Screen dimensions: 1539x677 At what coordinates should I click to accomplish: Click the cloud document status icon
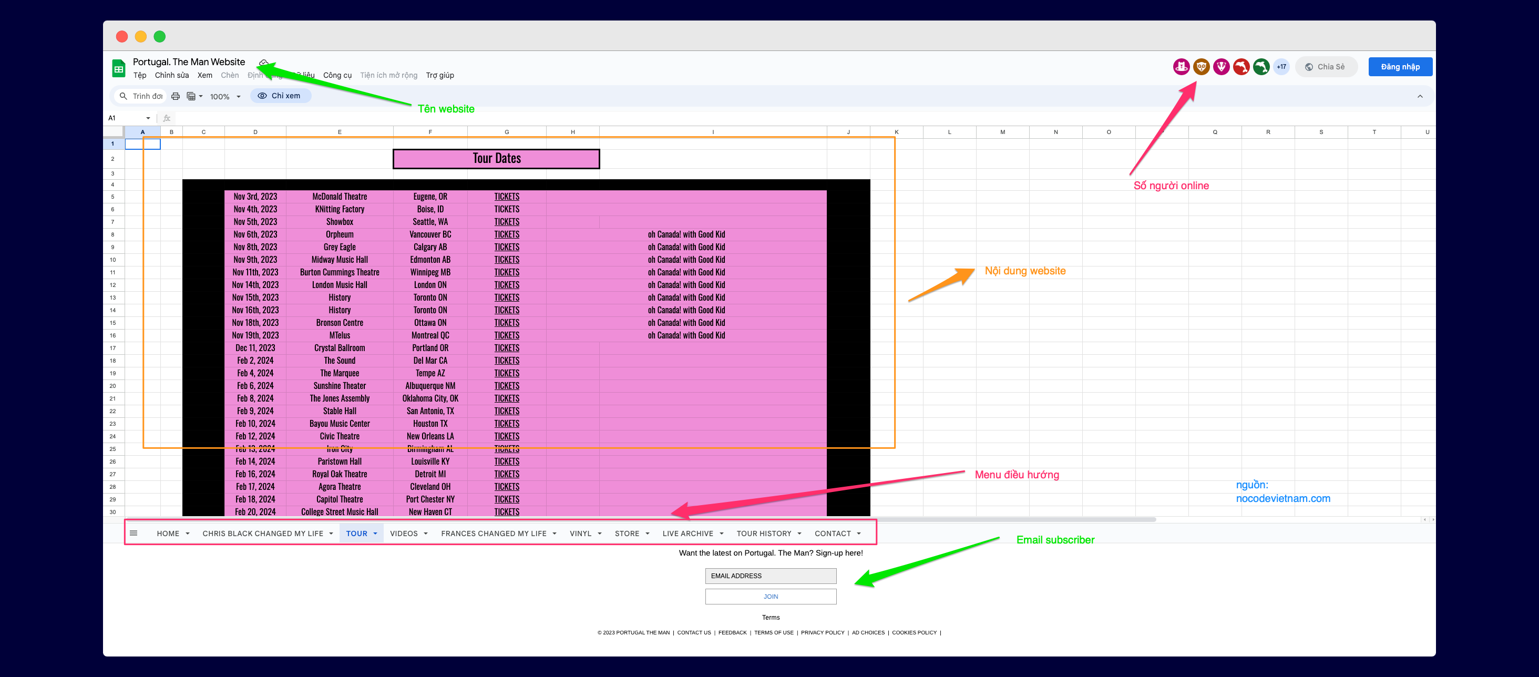[x=263, y=62]
